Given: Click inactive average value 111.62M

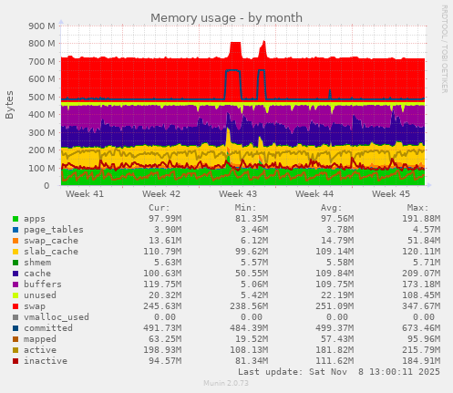Looking at the screenshot, I should point(335,361).
